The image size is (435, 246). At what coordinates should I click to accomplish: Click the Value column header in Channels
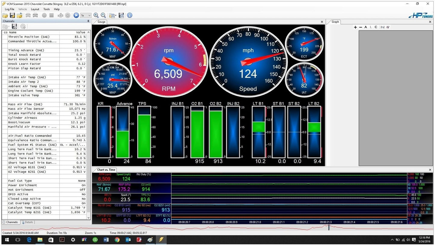[x=73, y=32]
